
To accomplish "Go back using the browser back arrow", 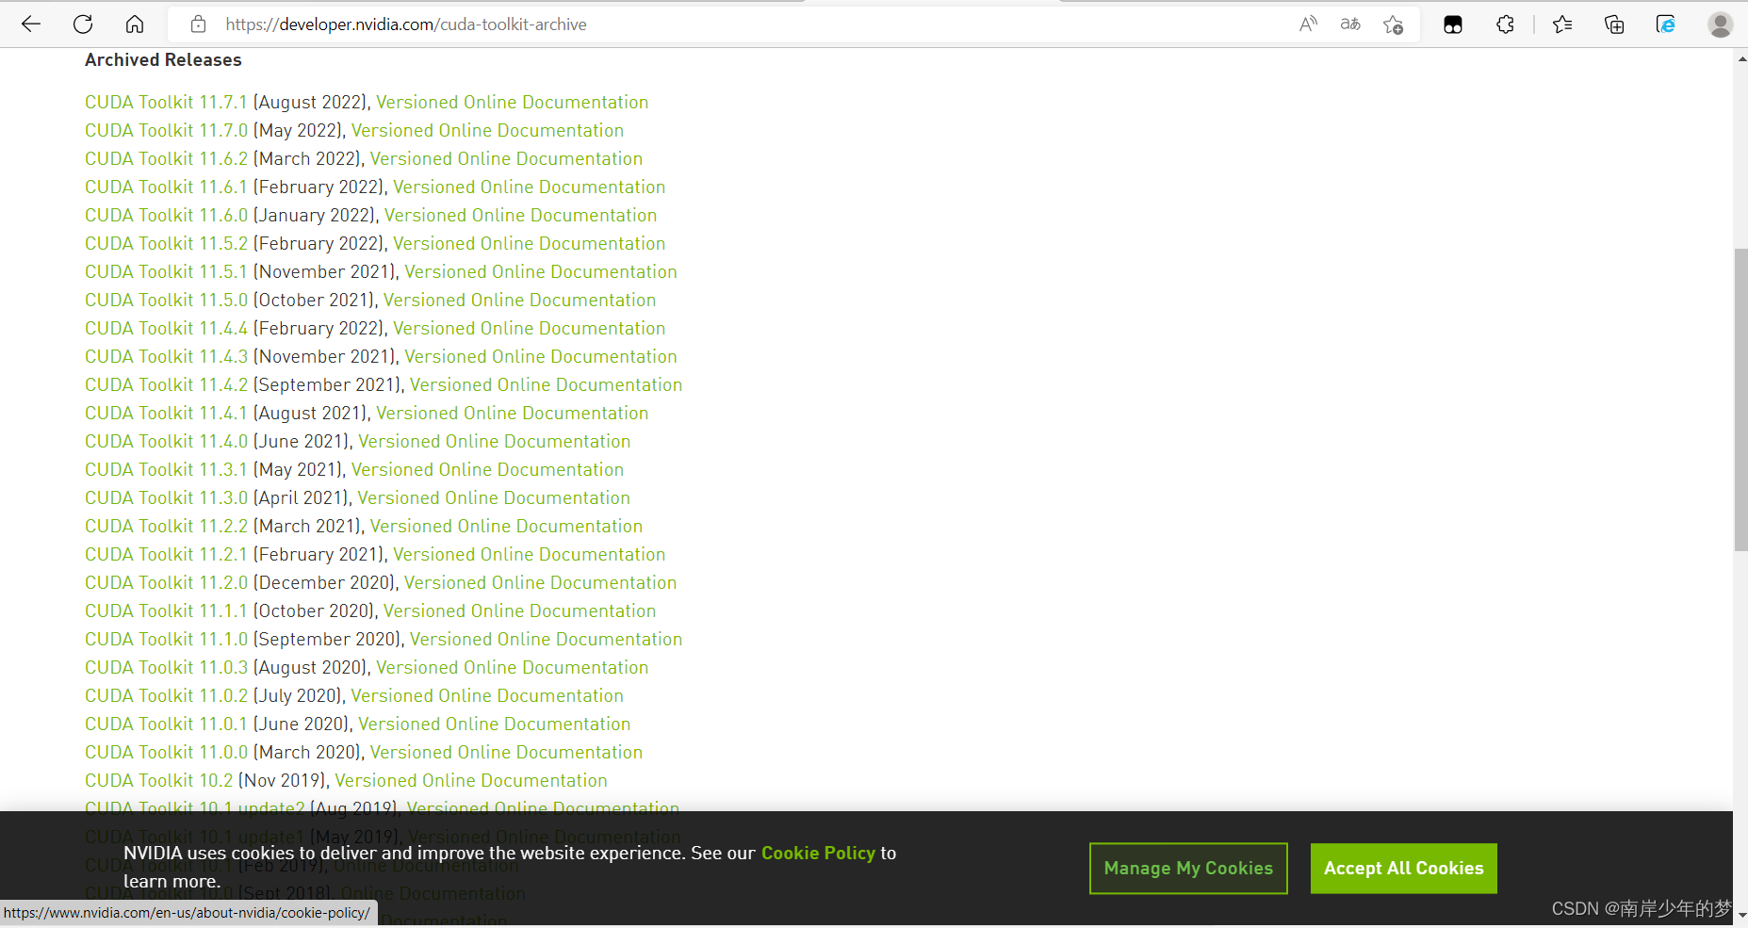I will pos(31,24).
